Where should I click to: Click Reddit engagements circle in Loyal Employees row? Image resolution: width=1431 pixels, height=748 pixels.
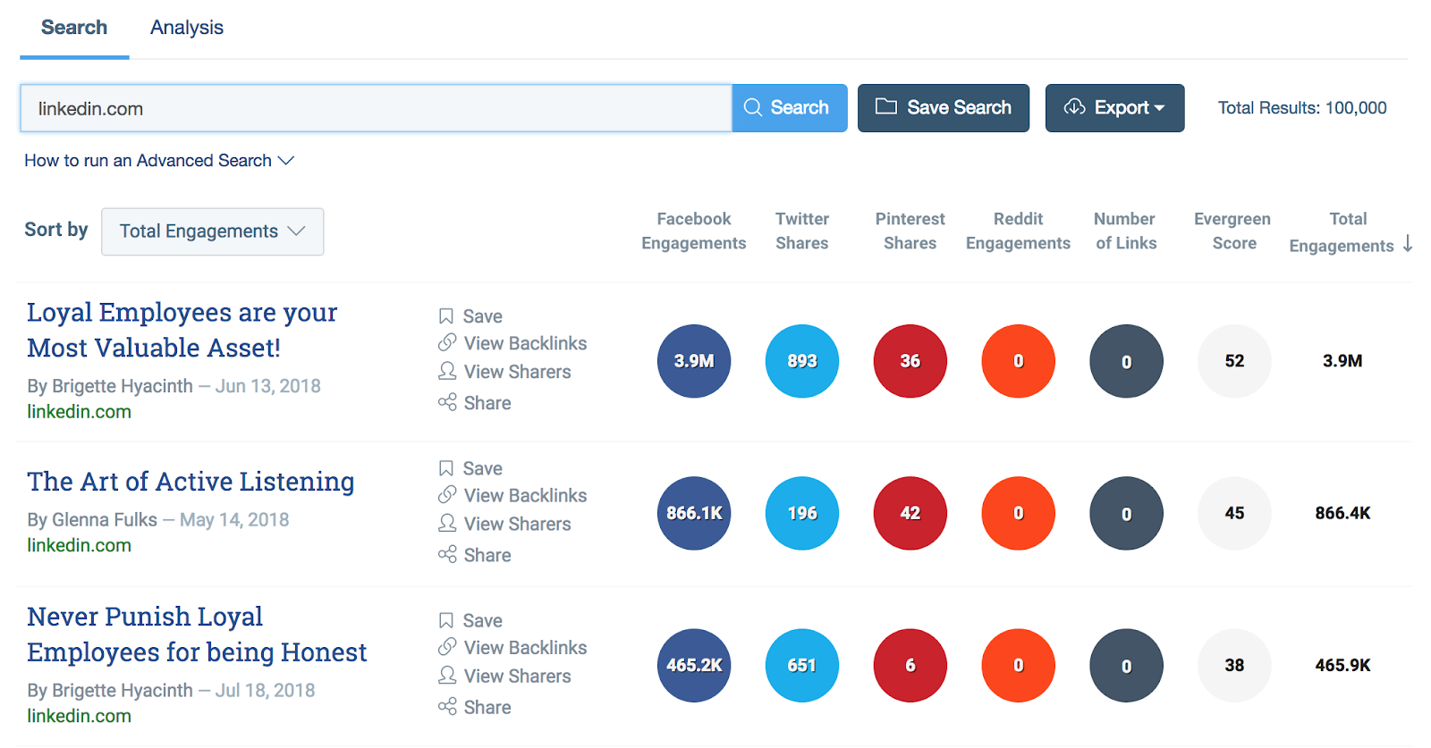tap(1019, 361)
